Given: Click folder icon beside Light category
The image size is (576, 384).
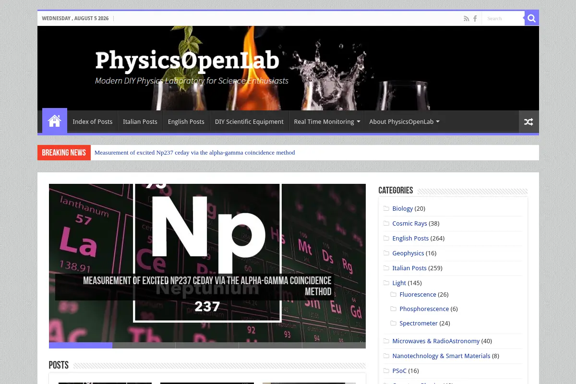Looking at the screenshot, I should coord(386,283).
